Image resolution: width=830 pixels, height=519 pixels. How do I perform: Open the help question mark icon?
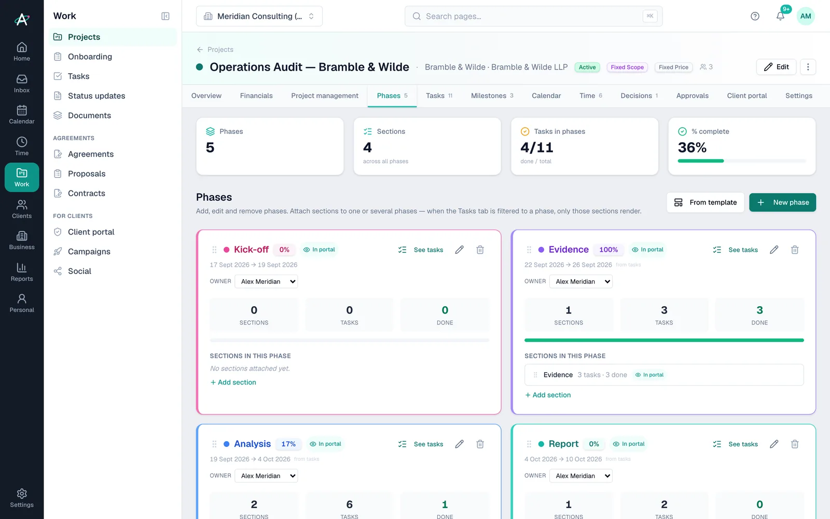coord(755,16)
